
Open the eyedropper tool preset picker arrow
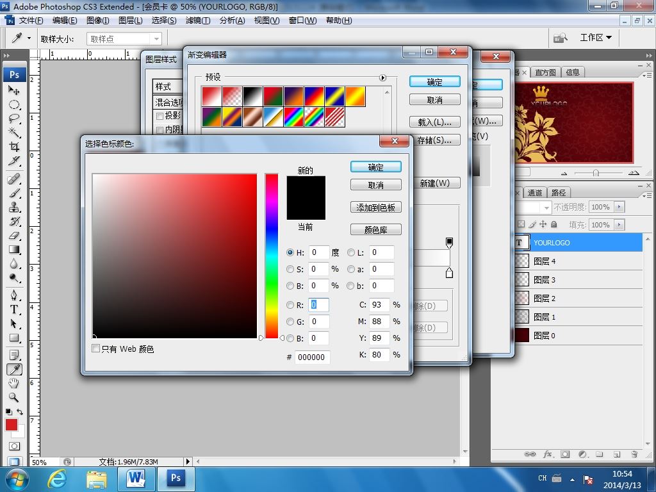tap(29, 38)
